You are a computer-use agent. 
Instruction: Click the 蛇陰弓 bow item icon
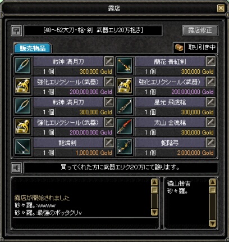(x=124, y=147)
